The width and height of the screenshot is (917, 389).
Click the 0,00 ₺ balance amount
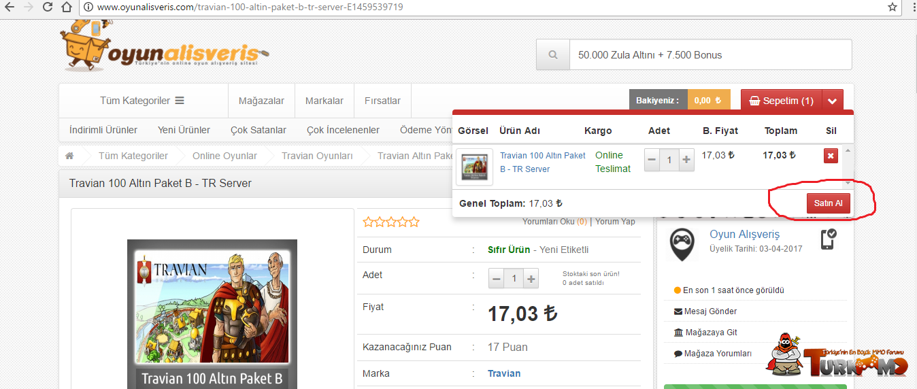(708, 101)
